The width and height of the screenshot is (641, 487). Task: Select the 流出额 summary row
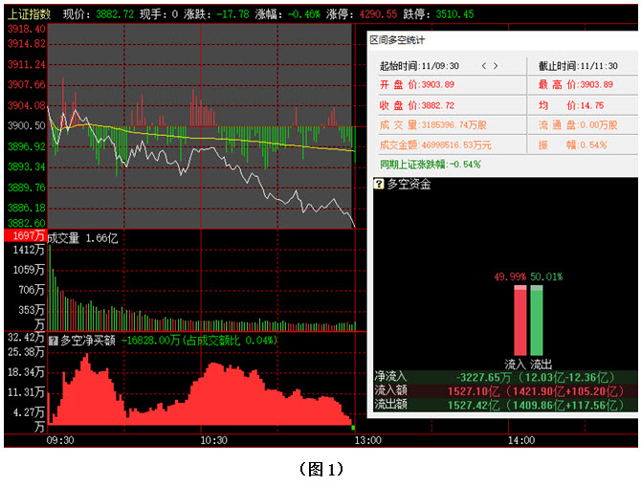(502, 404)
